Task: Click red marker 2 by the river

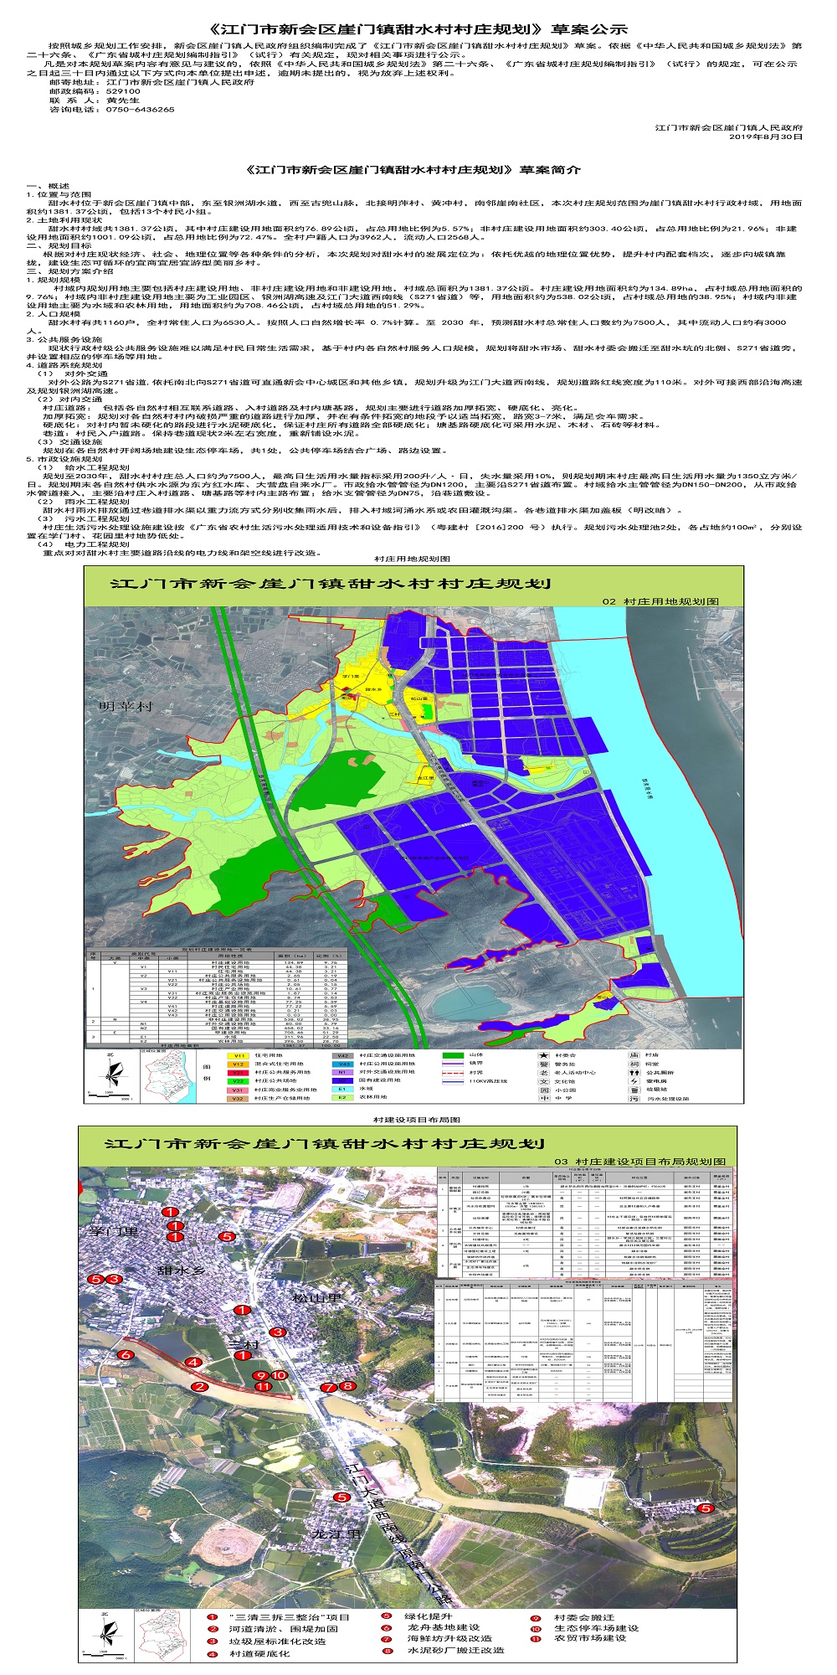Action: click(199, 1386)
